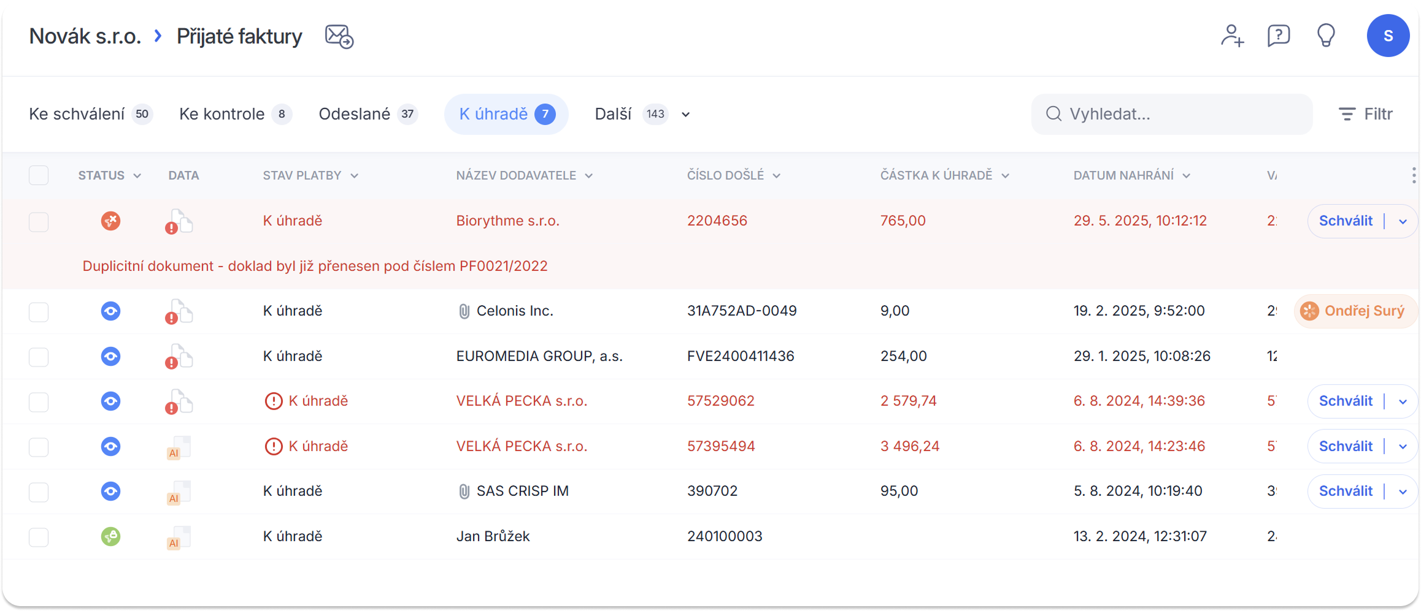
Task: Click the green status icon for Jan Brůžek
Action: pyautogui.click(x=110, y=536)
